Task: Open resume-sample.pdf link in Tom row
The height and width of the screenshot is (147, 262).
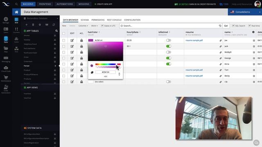Action: click(x=194, y=70)
